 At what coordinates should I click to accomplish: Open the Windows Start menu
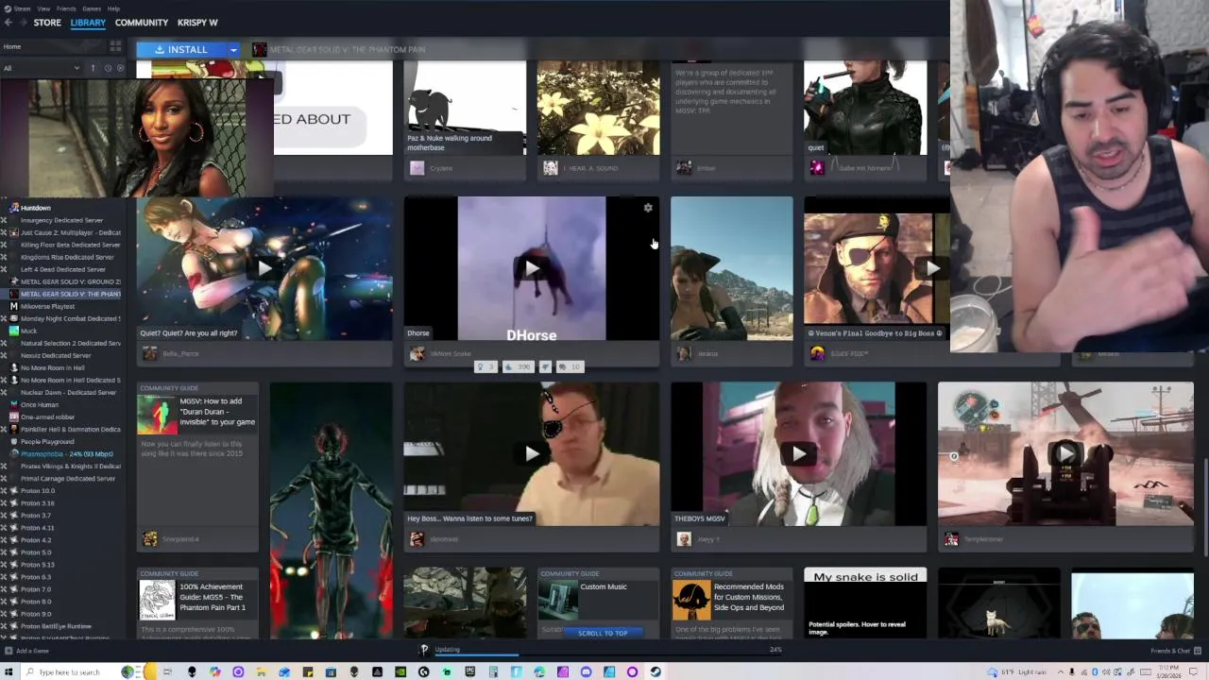(10, 671)
